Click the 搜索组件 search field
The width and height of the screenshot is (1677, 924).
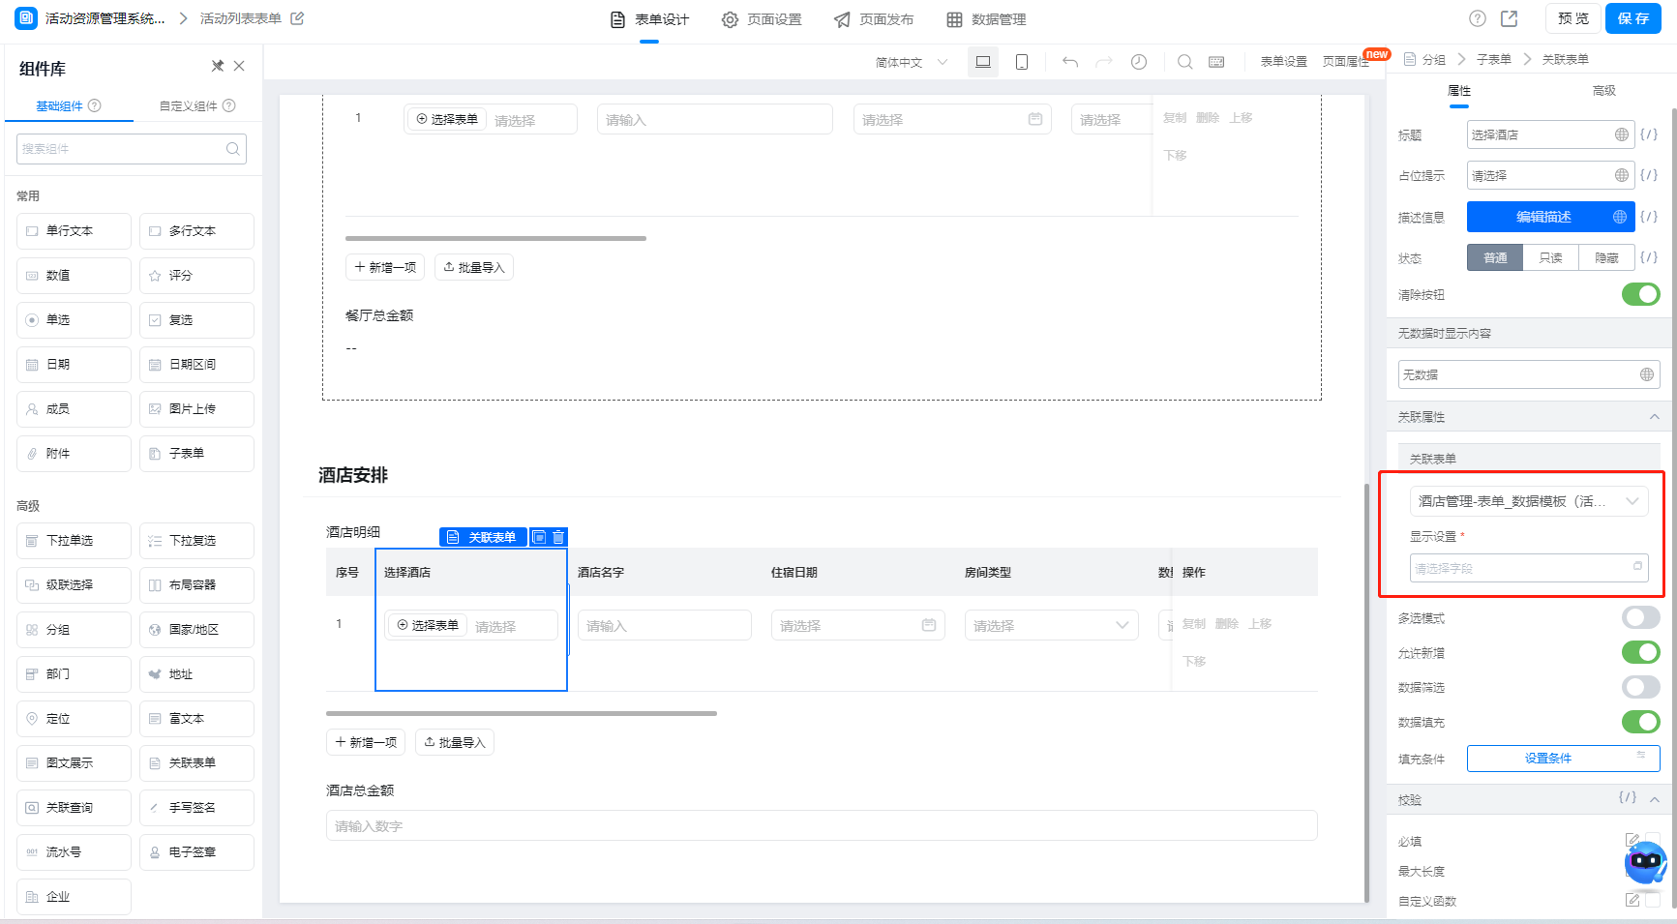[132, 149]
